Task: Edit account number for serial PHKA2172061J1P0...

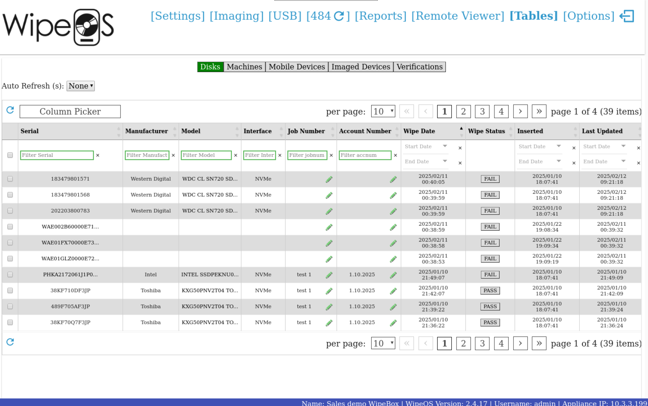Action: pyautogui.click(x=393, y=275)
